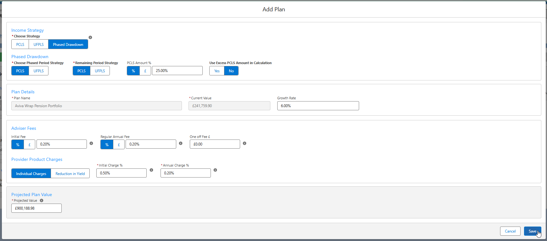Click info icon next to Initial Fee
This screenshot has width=547, height=241.
(x=91, y=143)
